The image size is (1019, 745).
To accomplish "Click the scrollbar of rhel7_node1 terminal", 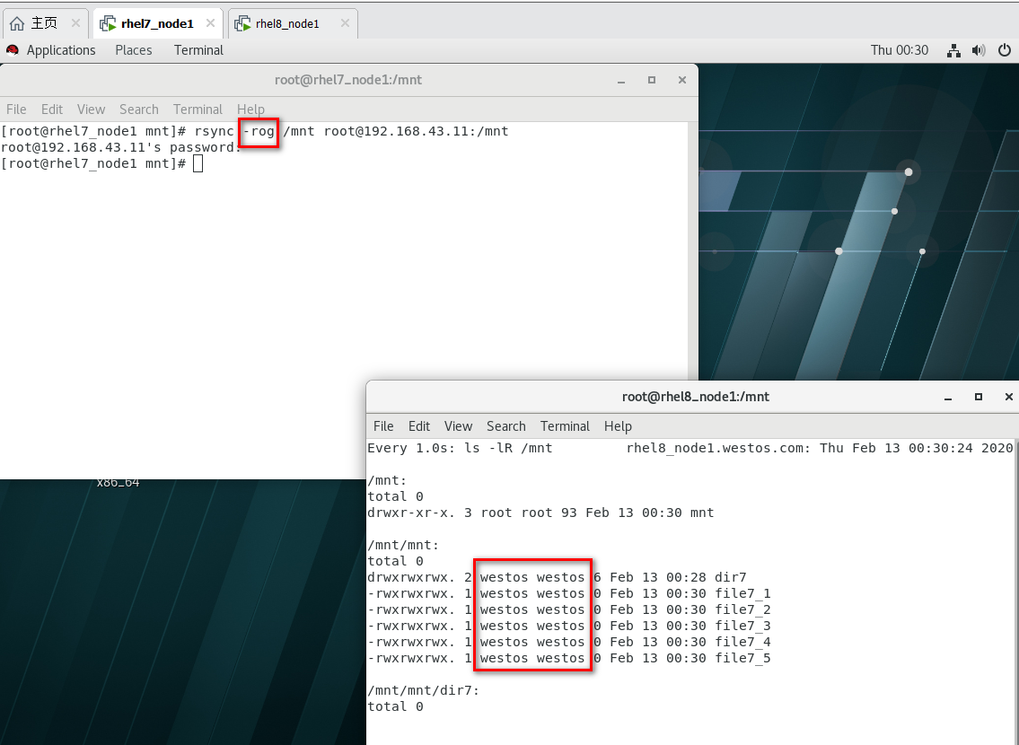I will (693, 250).
